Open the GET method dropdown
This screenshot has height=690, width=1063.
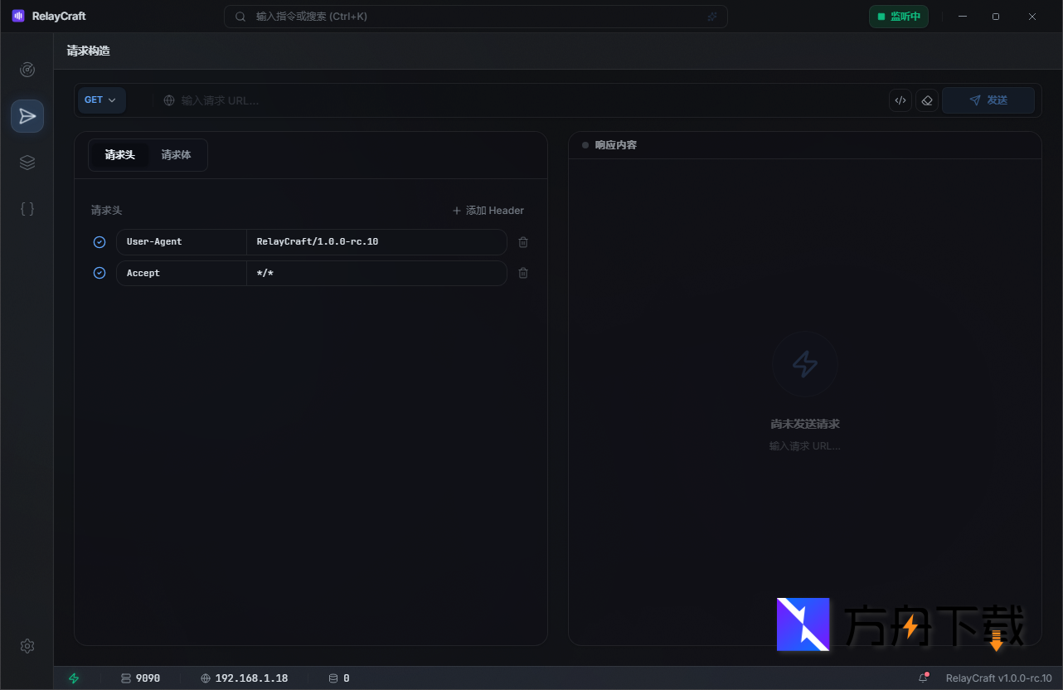(x=101, y=100)
